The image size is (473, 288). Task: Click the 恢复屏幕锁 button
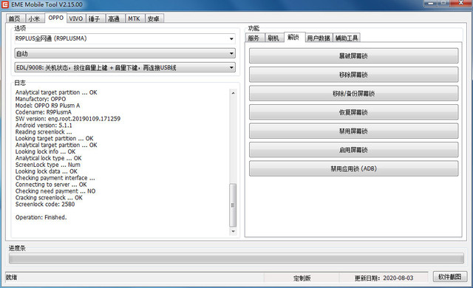[x=353, y=112]
